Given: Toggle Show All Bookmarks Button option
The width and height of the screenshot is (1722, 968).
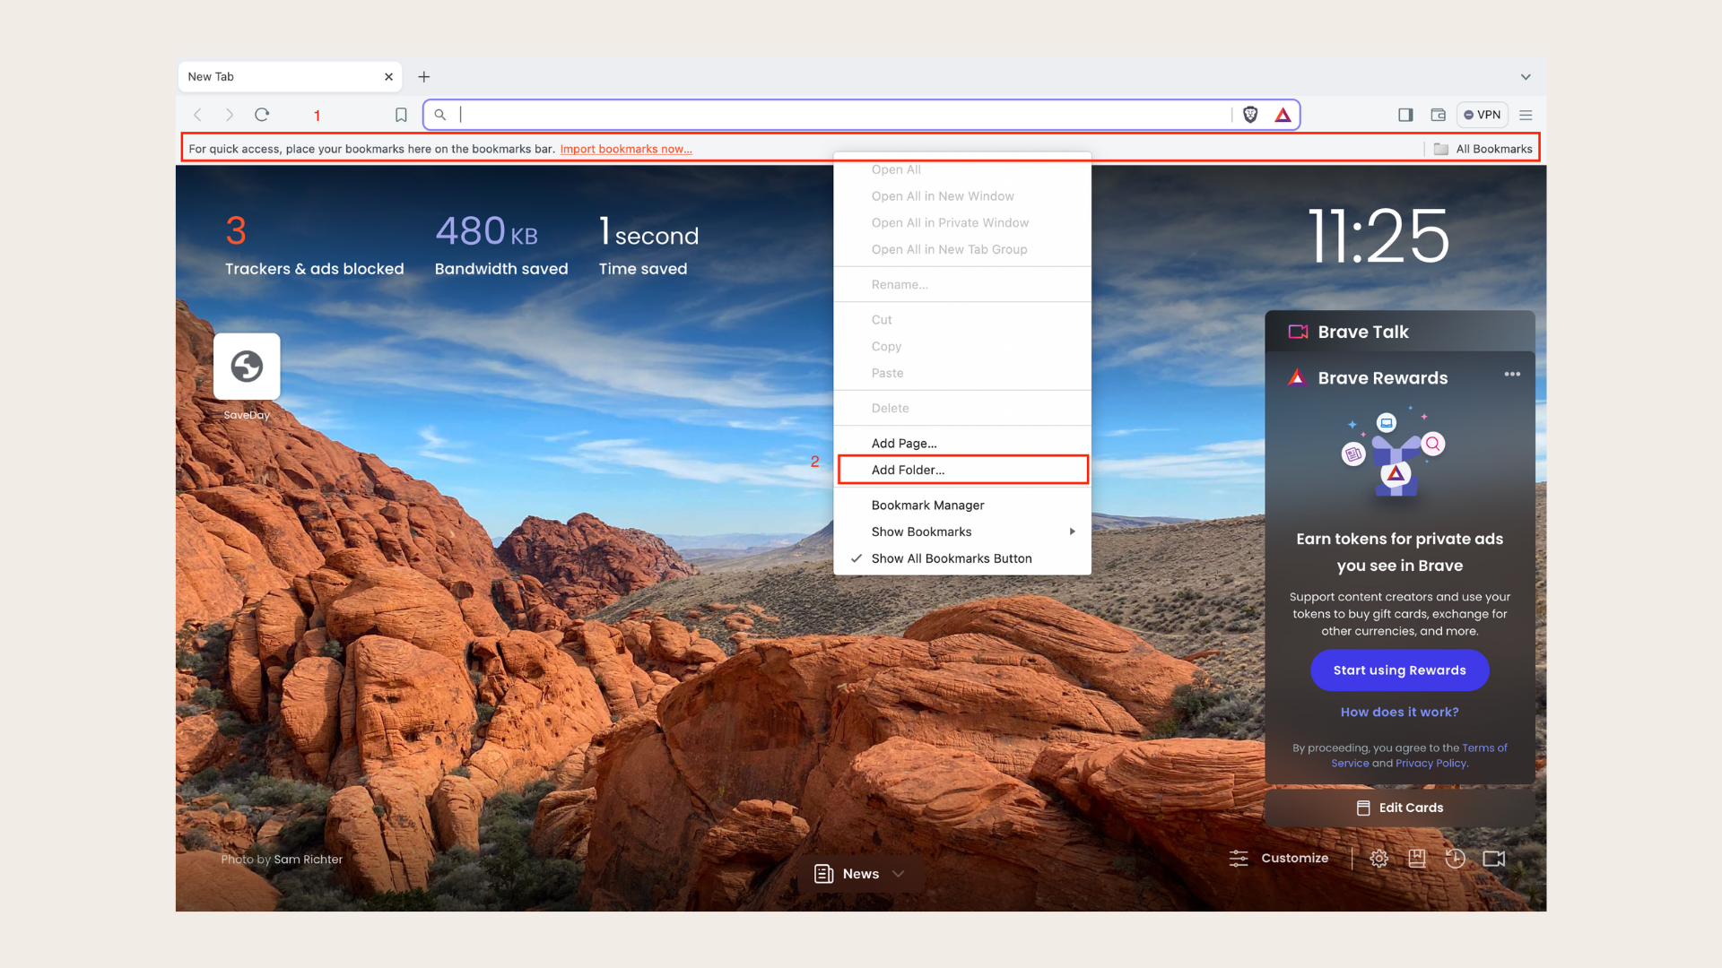Looking at the screenshot, I should [x=952, y=557].
